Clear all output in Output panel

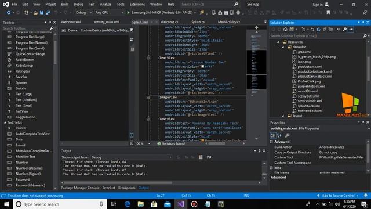coord(201,157)
